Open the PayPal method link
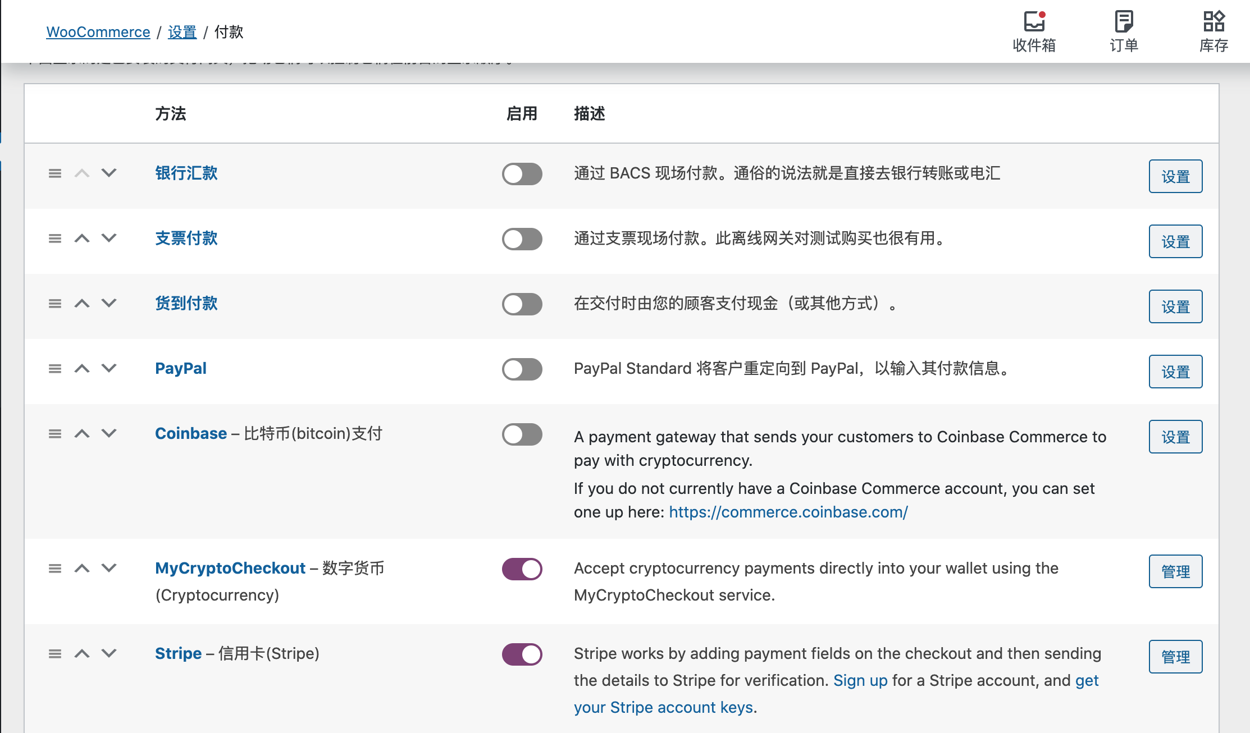Image resolution: width=1250 pixels, height=733 pixels. (x=181, y=368)
